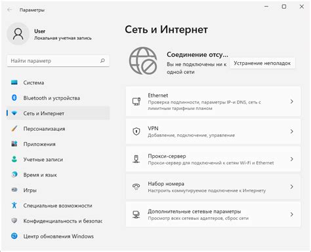The width and height of the screenshot is (311, 252).
Task: Open Конфиденциальность и безопасность section
Action: click(58, 221)
